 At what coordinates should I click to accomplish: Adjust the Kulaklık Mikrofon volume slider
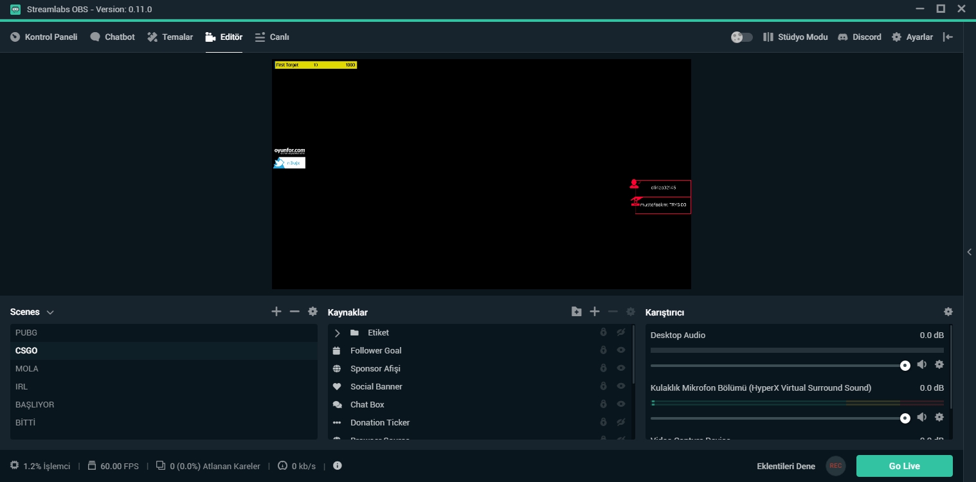(780, 418)
